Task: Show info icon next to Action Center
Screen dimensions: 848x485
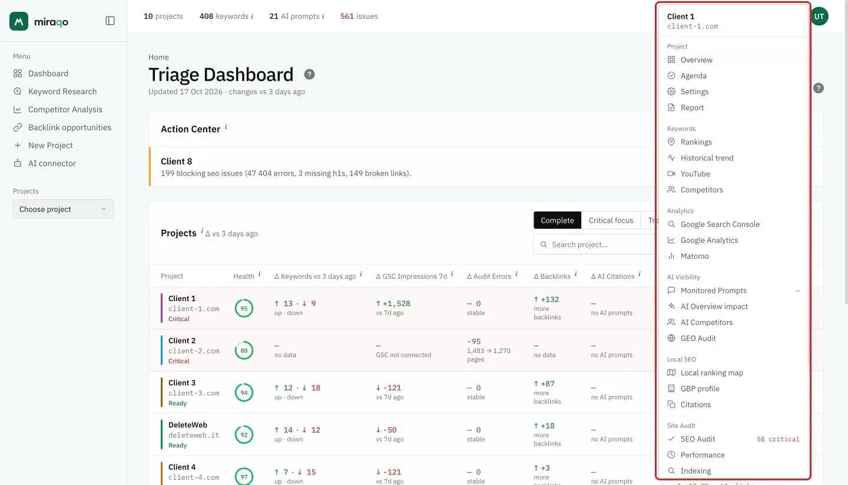Action: pos(226,127)
